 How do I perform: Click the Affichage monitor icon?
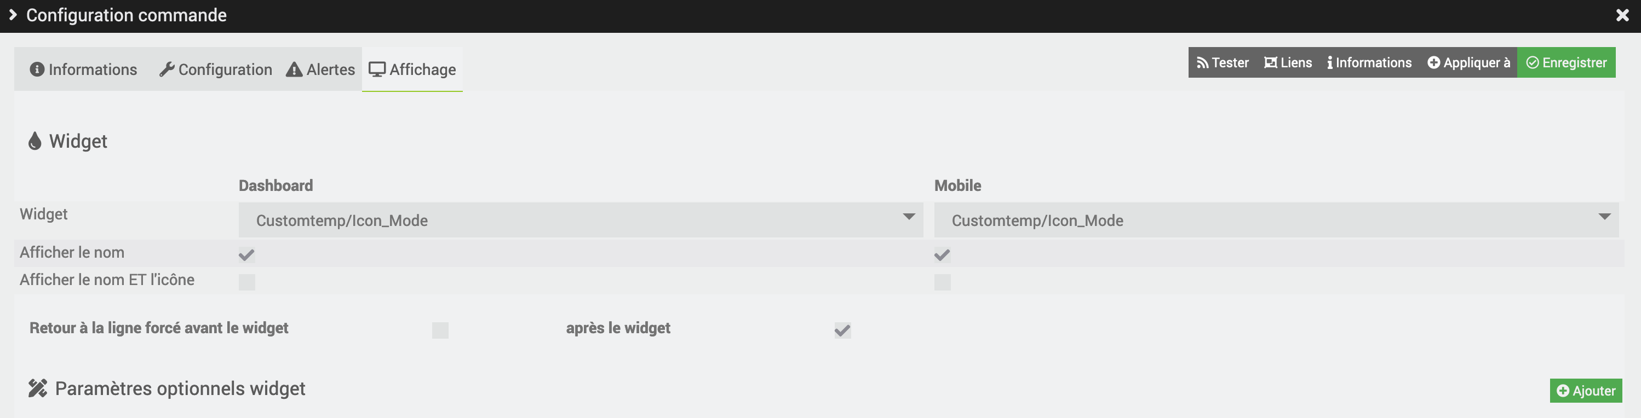(377, 69)
